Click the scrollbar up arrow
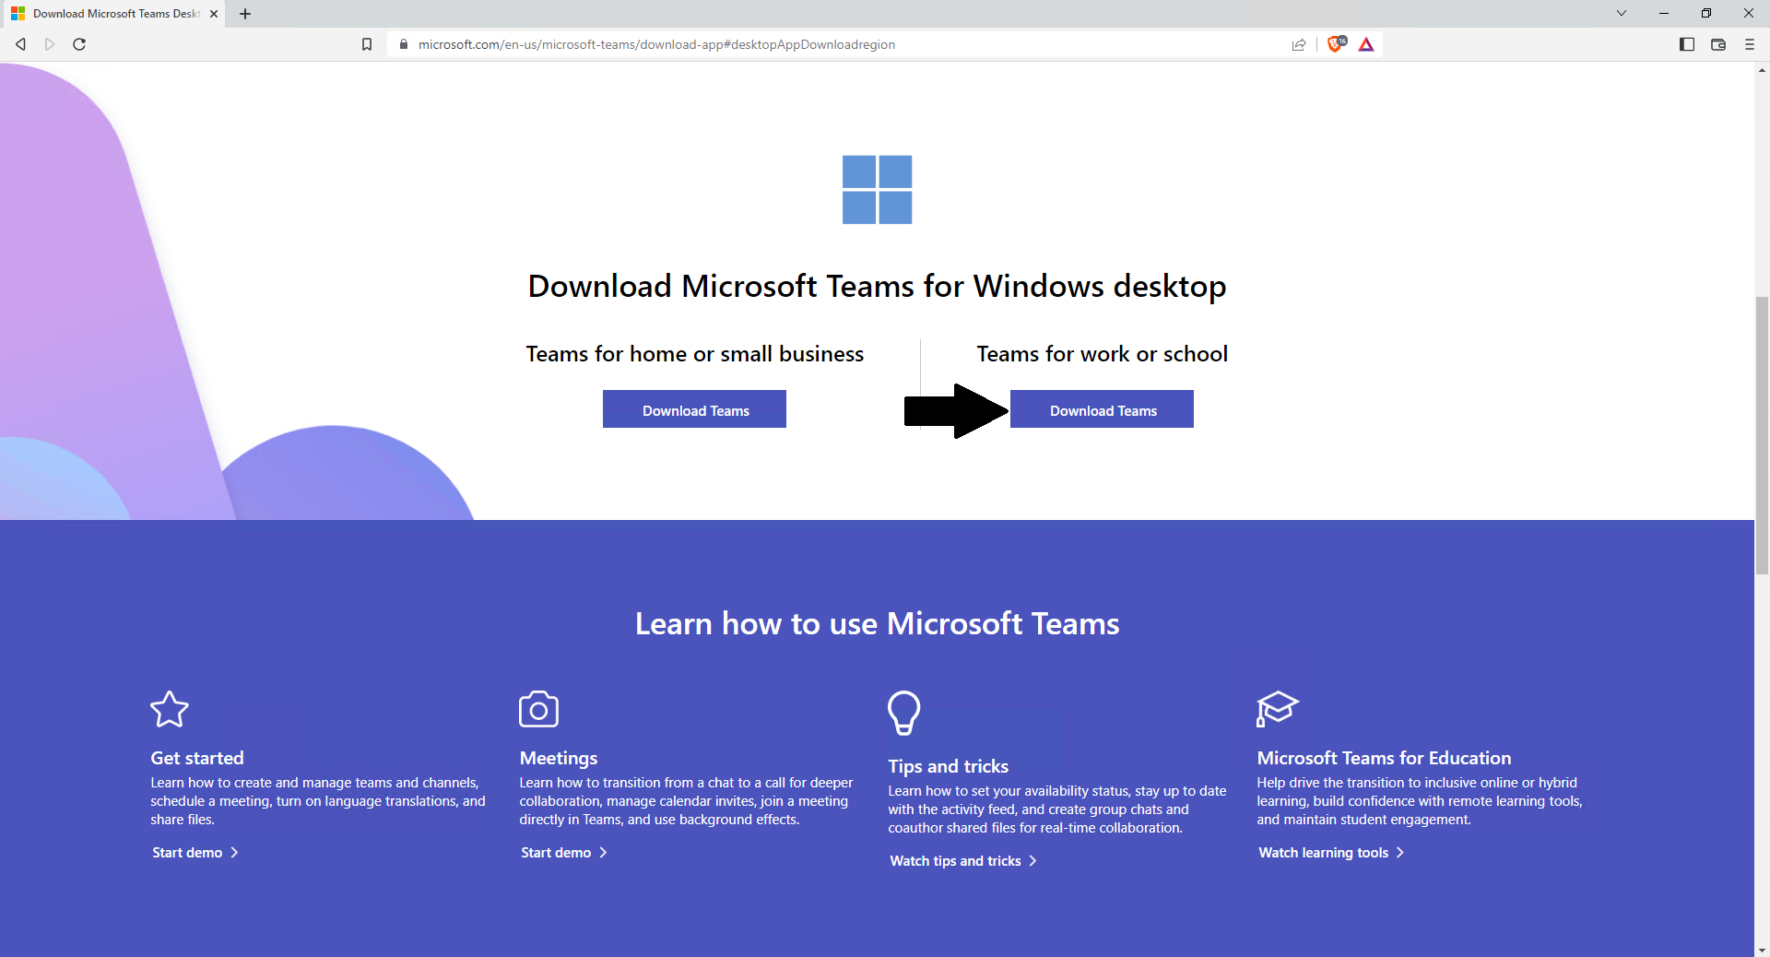 click(1762, 70)
